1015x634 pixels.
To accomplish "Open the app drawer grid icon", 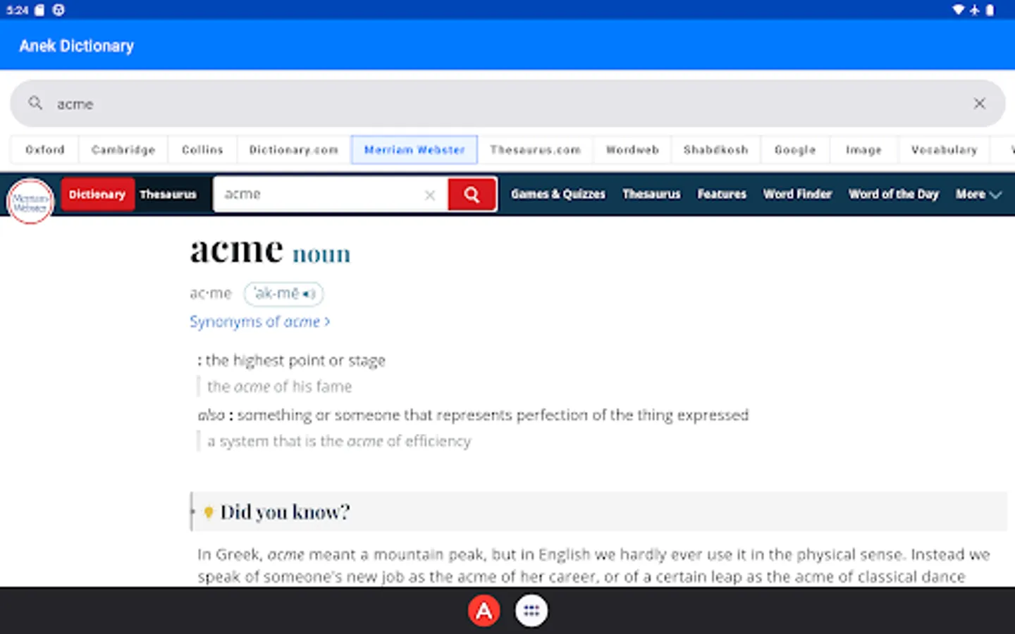I will coord(531,611).
